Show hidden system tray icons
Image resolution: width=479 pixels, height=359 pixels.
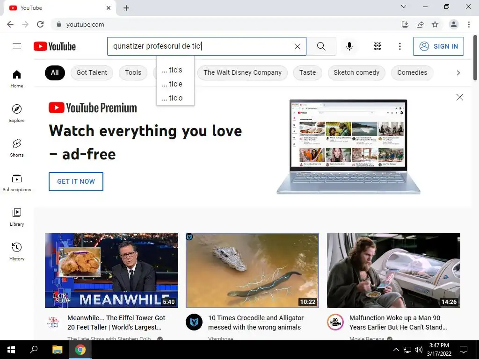point(396,350)
